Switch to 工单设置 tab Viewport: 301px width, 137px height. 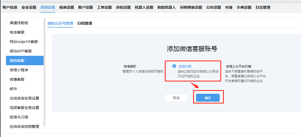(x=104, y=8)
